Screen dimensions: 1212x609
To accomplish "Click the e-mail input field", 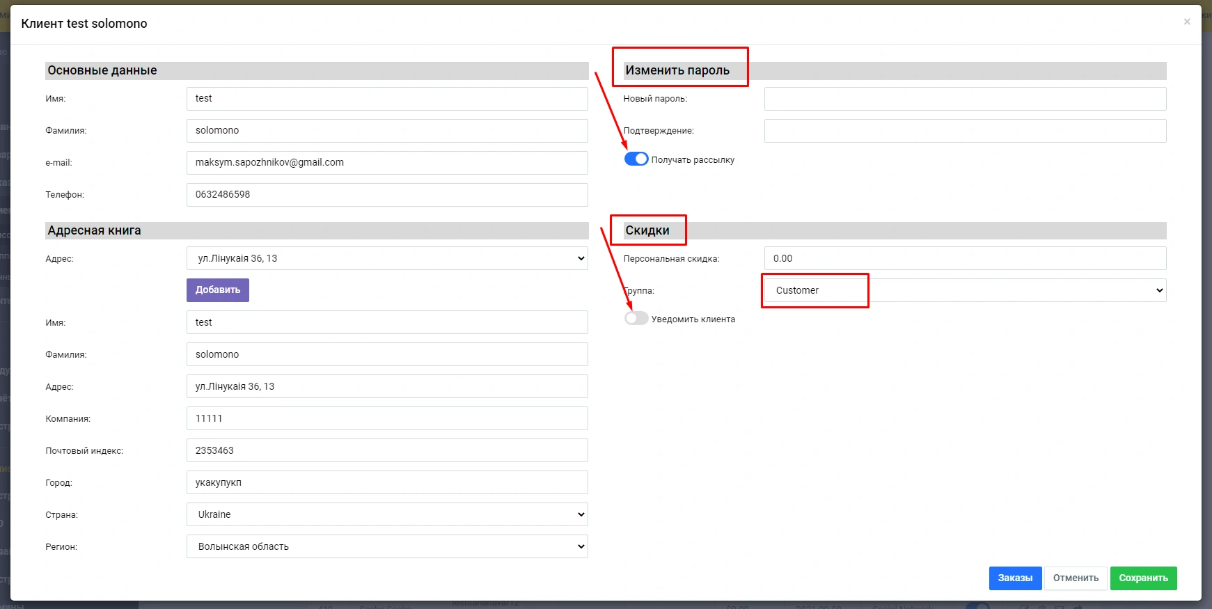I will [387, 163].
